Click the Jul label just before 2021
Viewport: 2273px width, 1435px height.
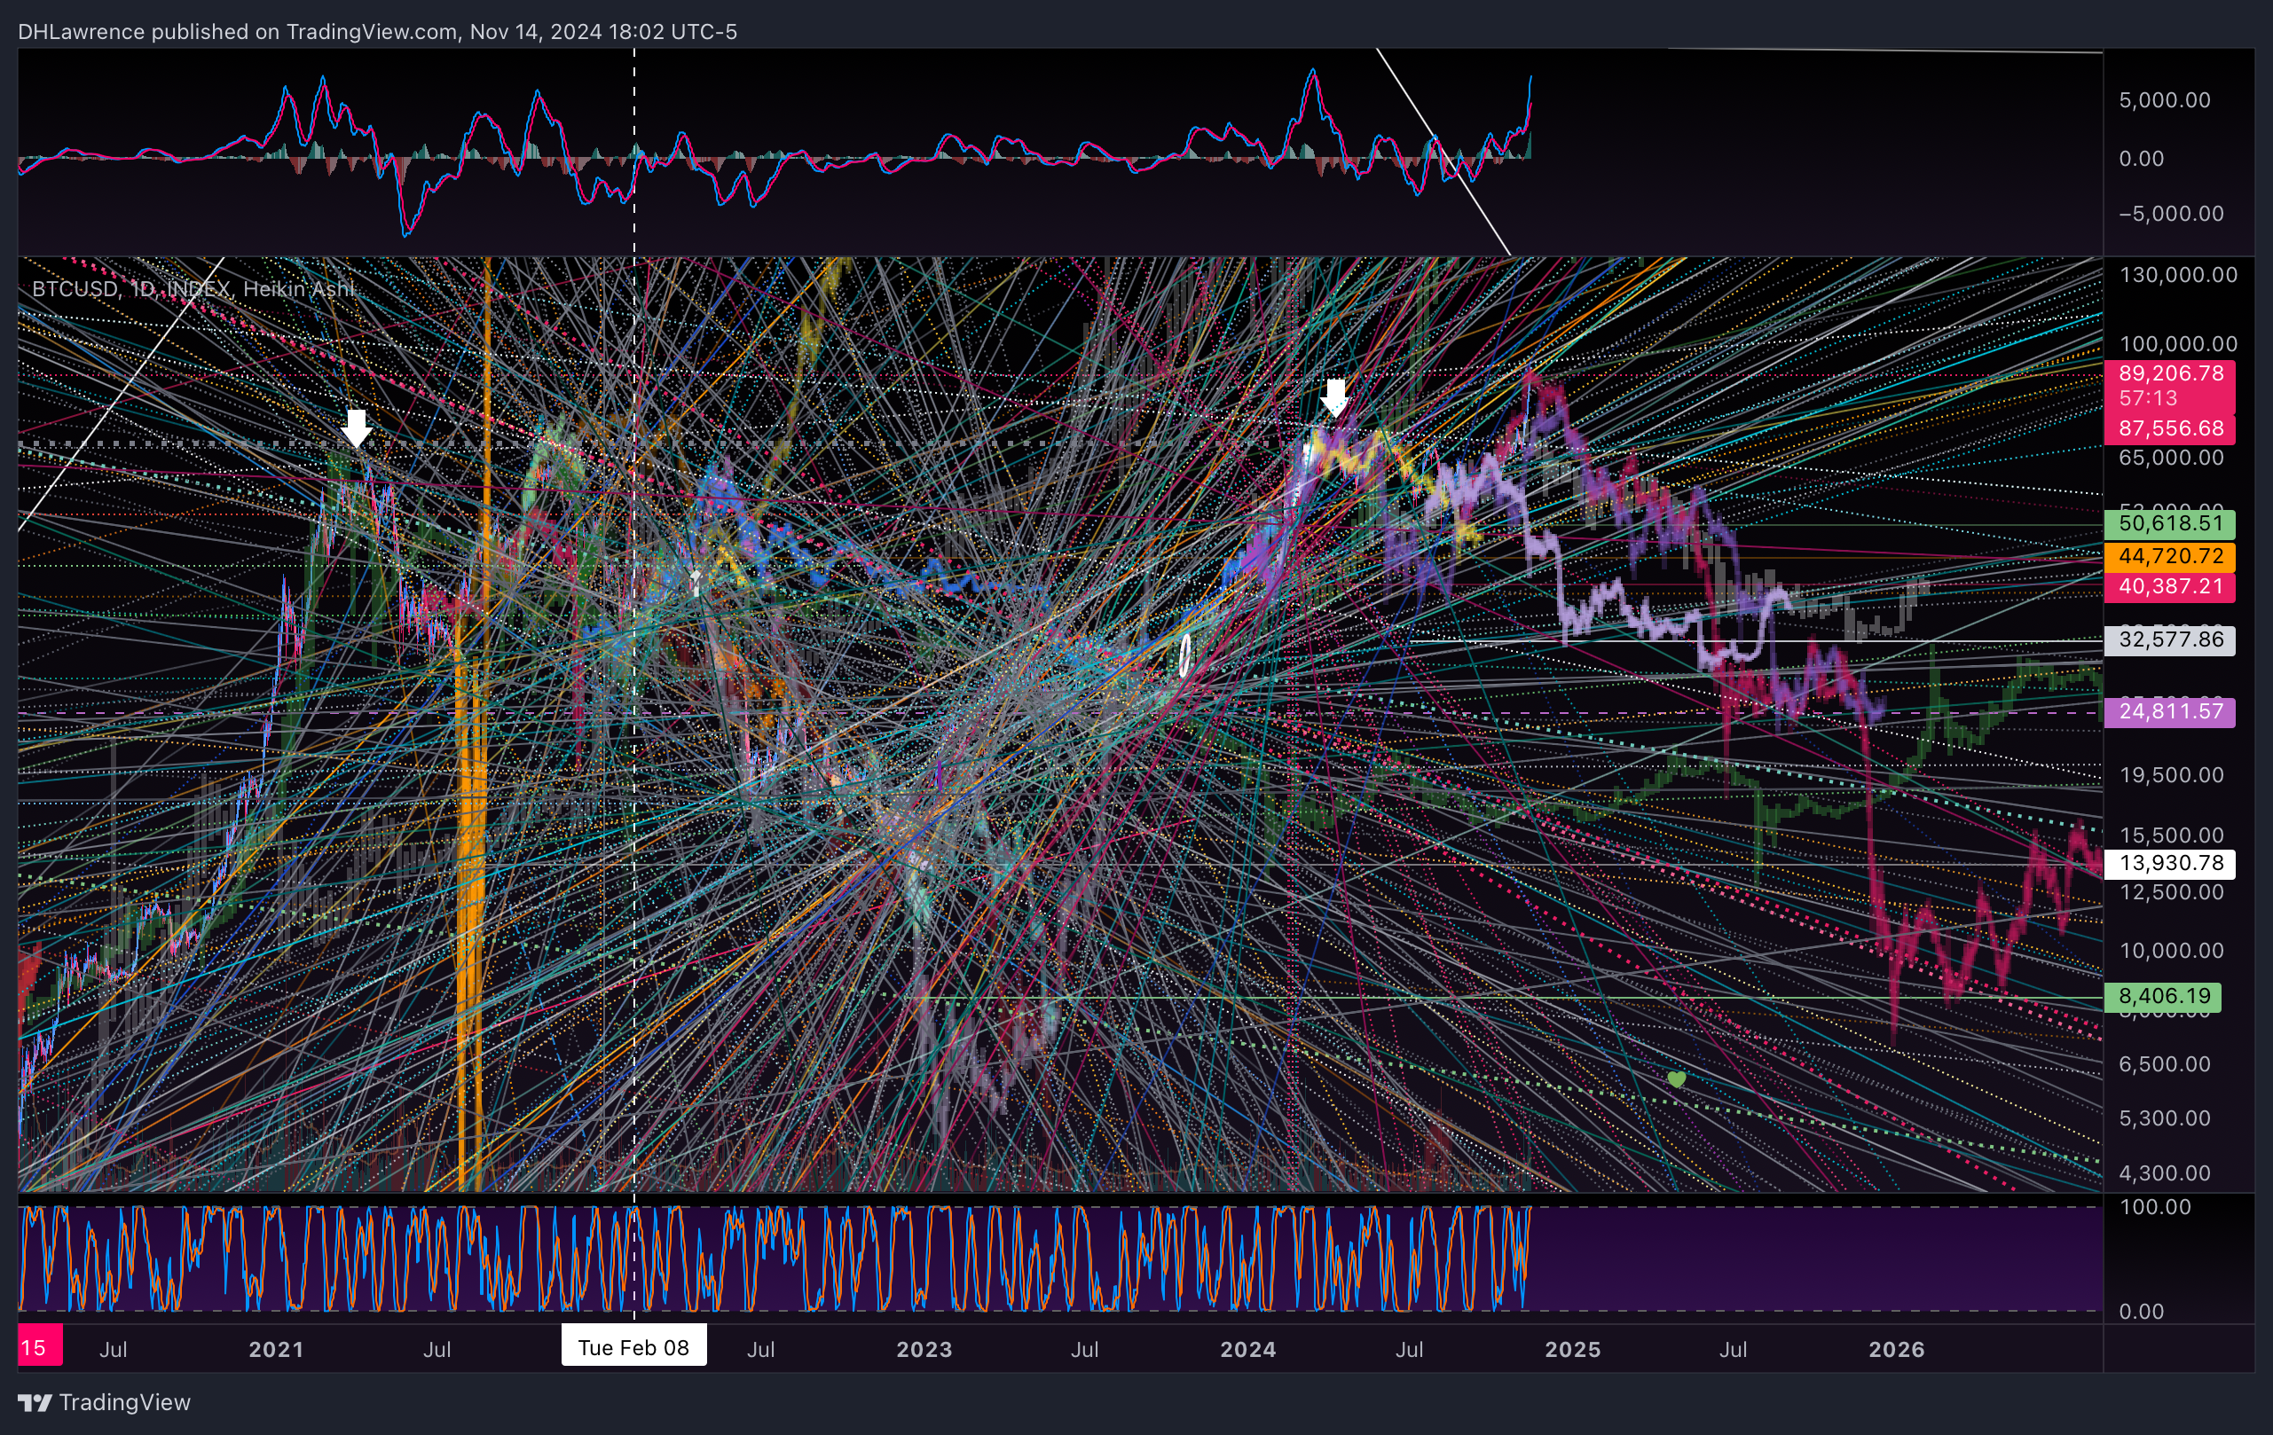[114, 1349]
